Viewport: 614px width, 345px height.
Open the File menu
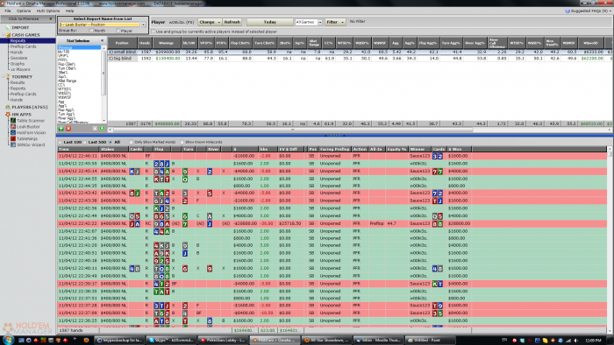[8, 11]
